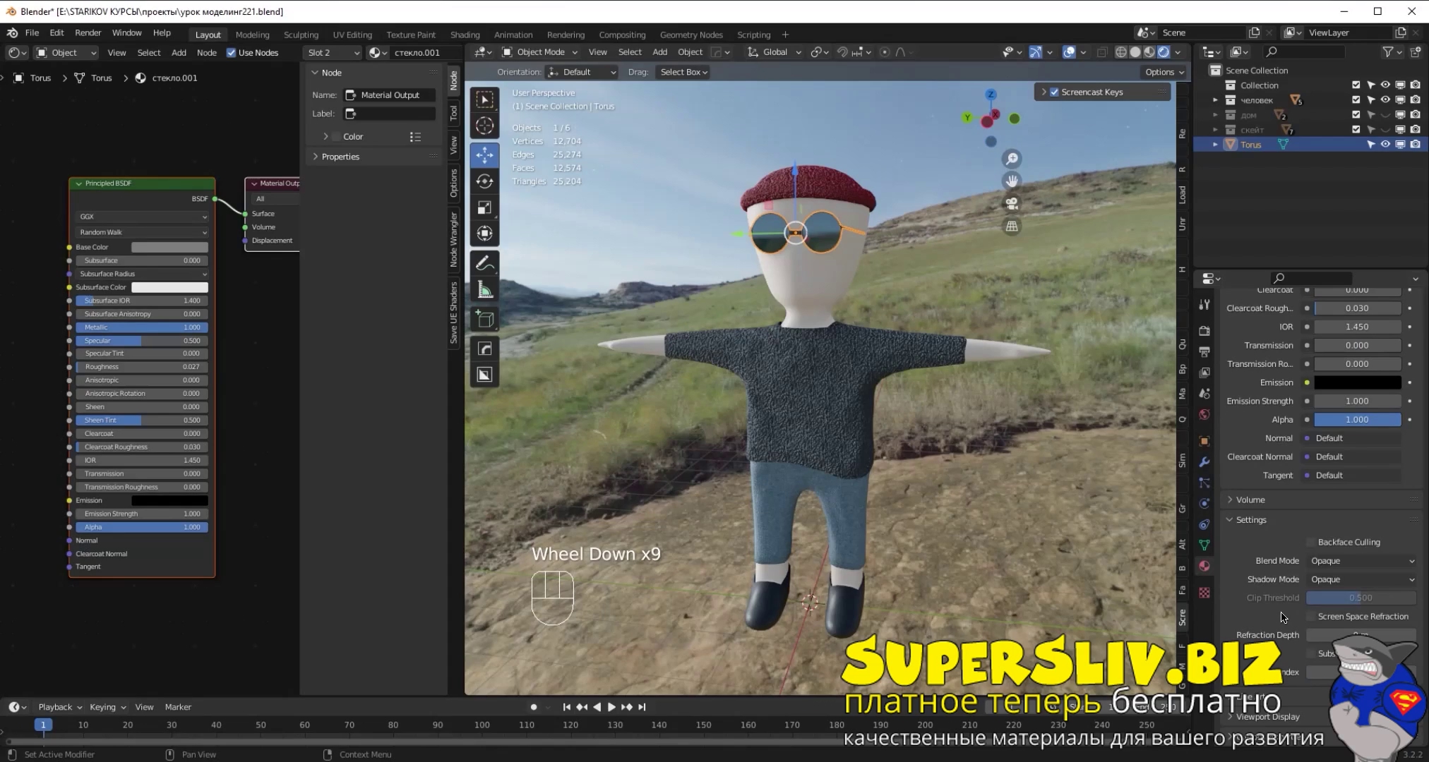Enable Screen Space Refraction checkbox
Screen dimensions: 1429x762
[1311, 616]
